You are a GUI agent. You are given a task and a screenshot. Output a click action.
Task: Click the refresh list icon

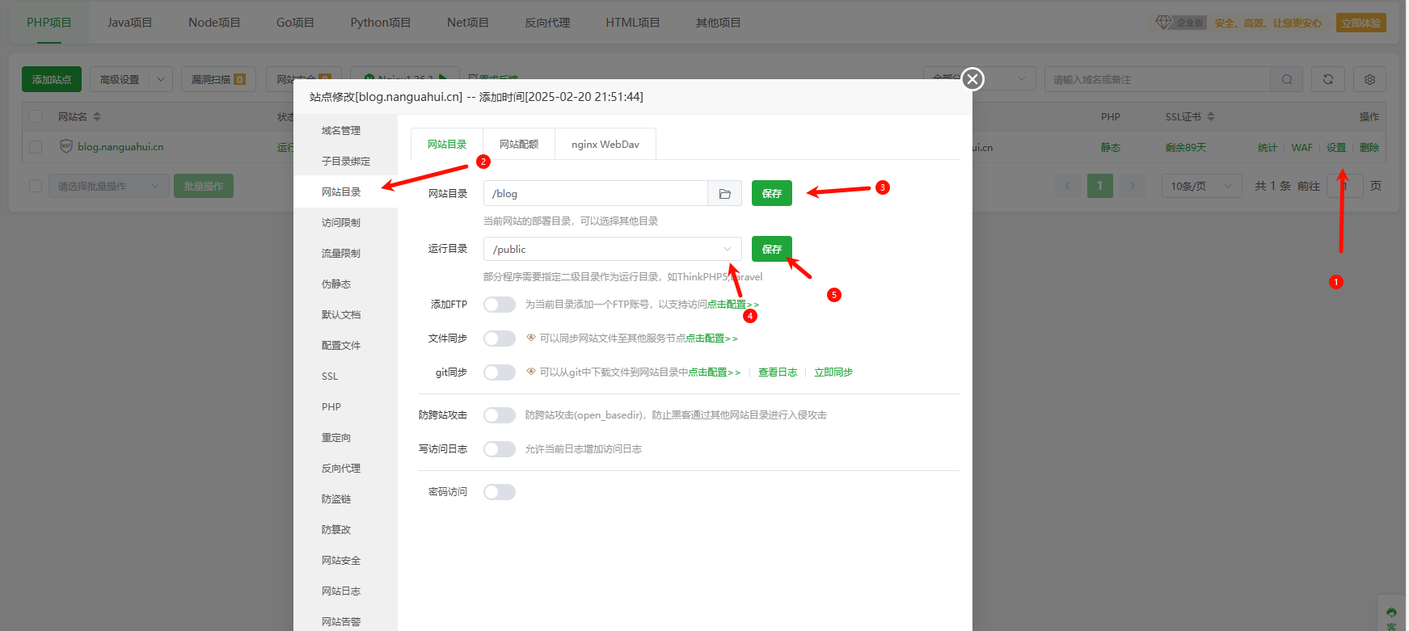pyautogui.click(x=1328, y=79)
